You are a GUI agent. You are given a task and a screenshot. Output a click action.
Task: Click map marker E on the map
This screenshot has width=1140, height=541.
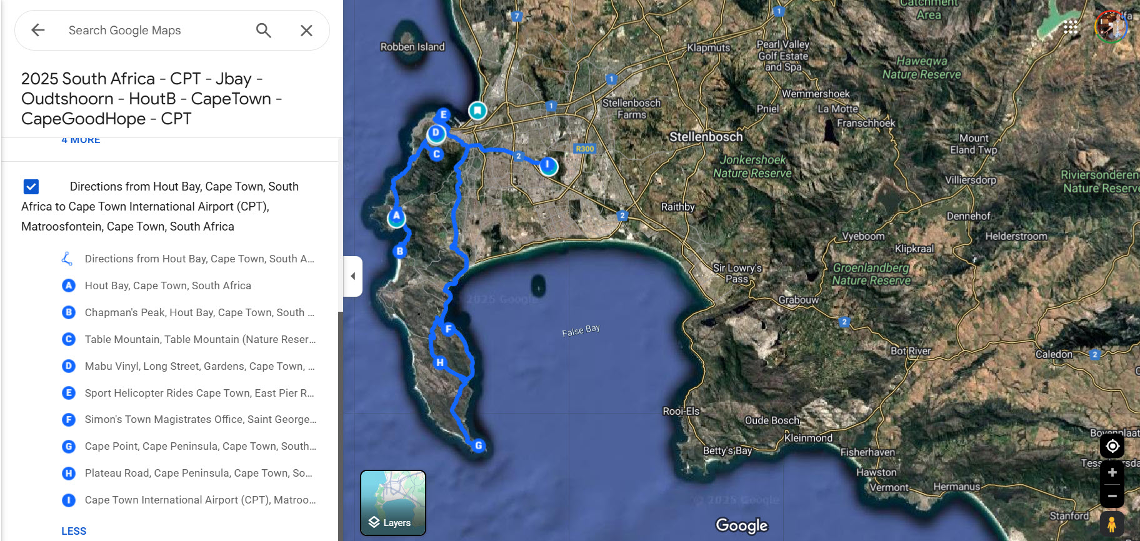pos(443,114)
